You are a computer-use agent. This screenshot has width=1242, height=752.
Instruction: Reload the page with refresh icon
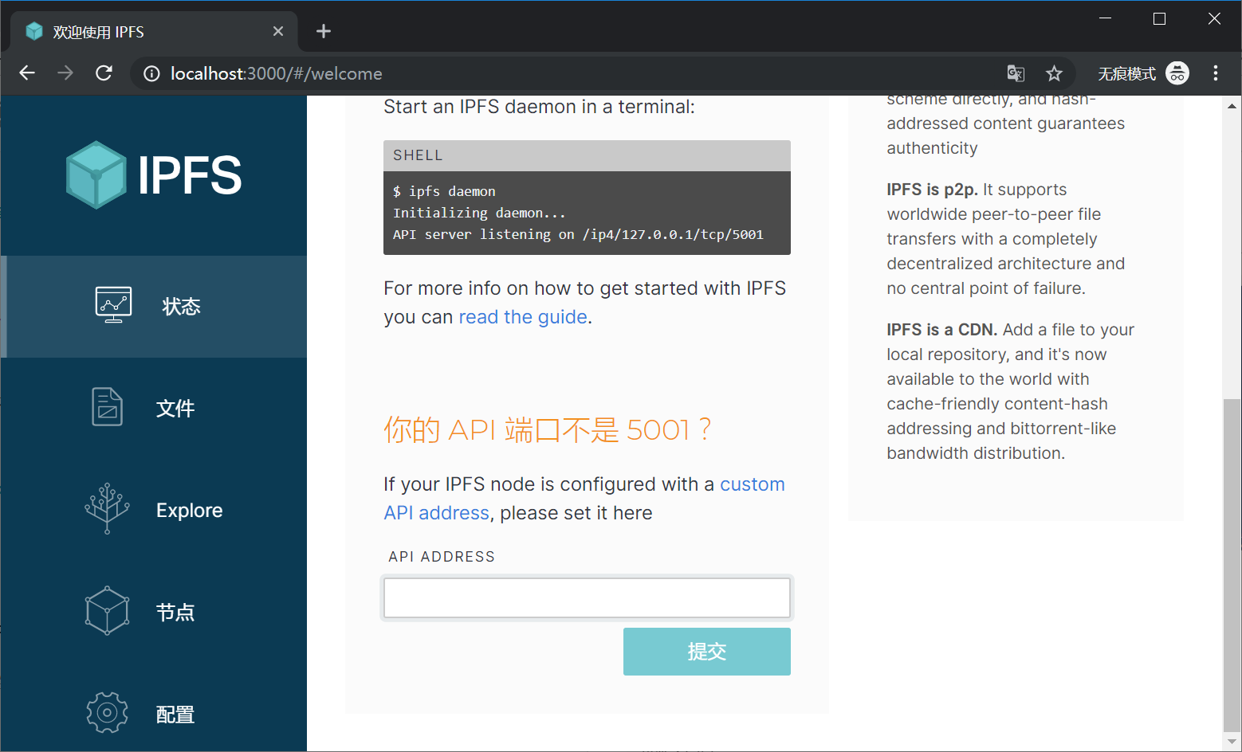[104, 73]
